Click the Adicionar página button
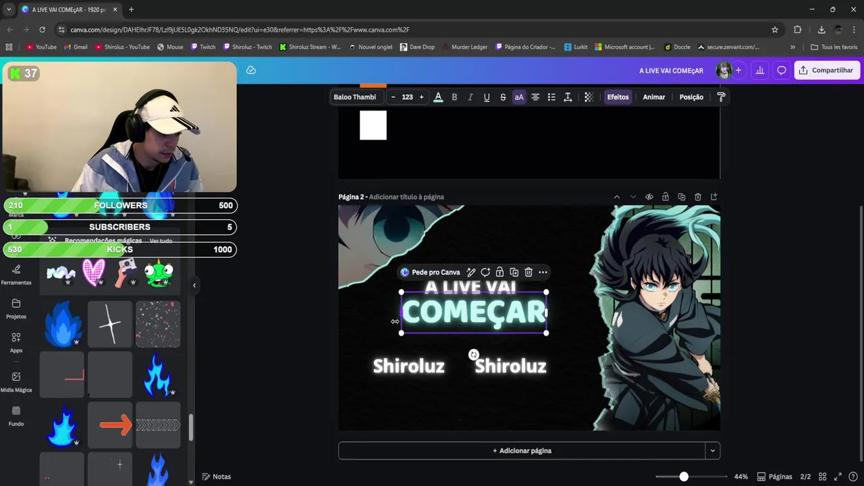This screenshot has height=486, width=864. point(521,451)
